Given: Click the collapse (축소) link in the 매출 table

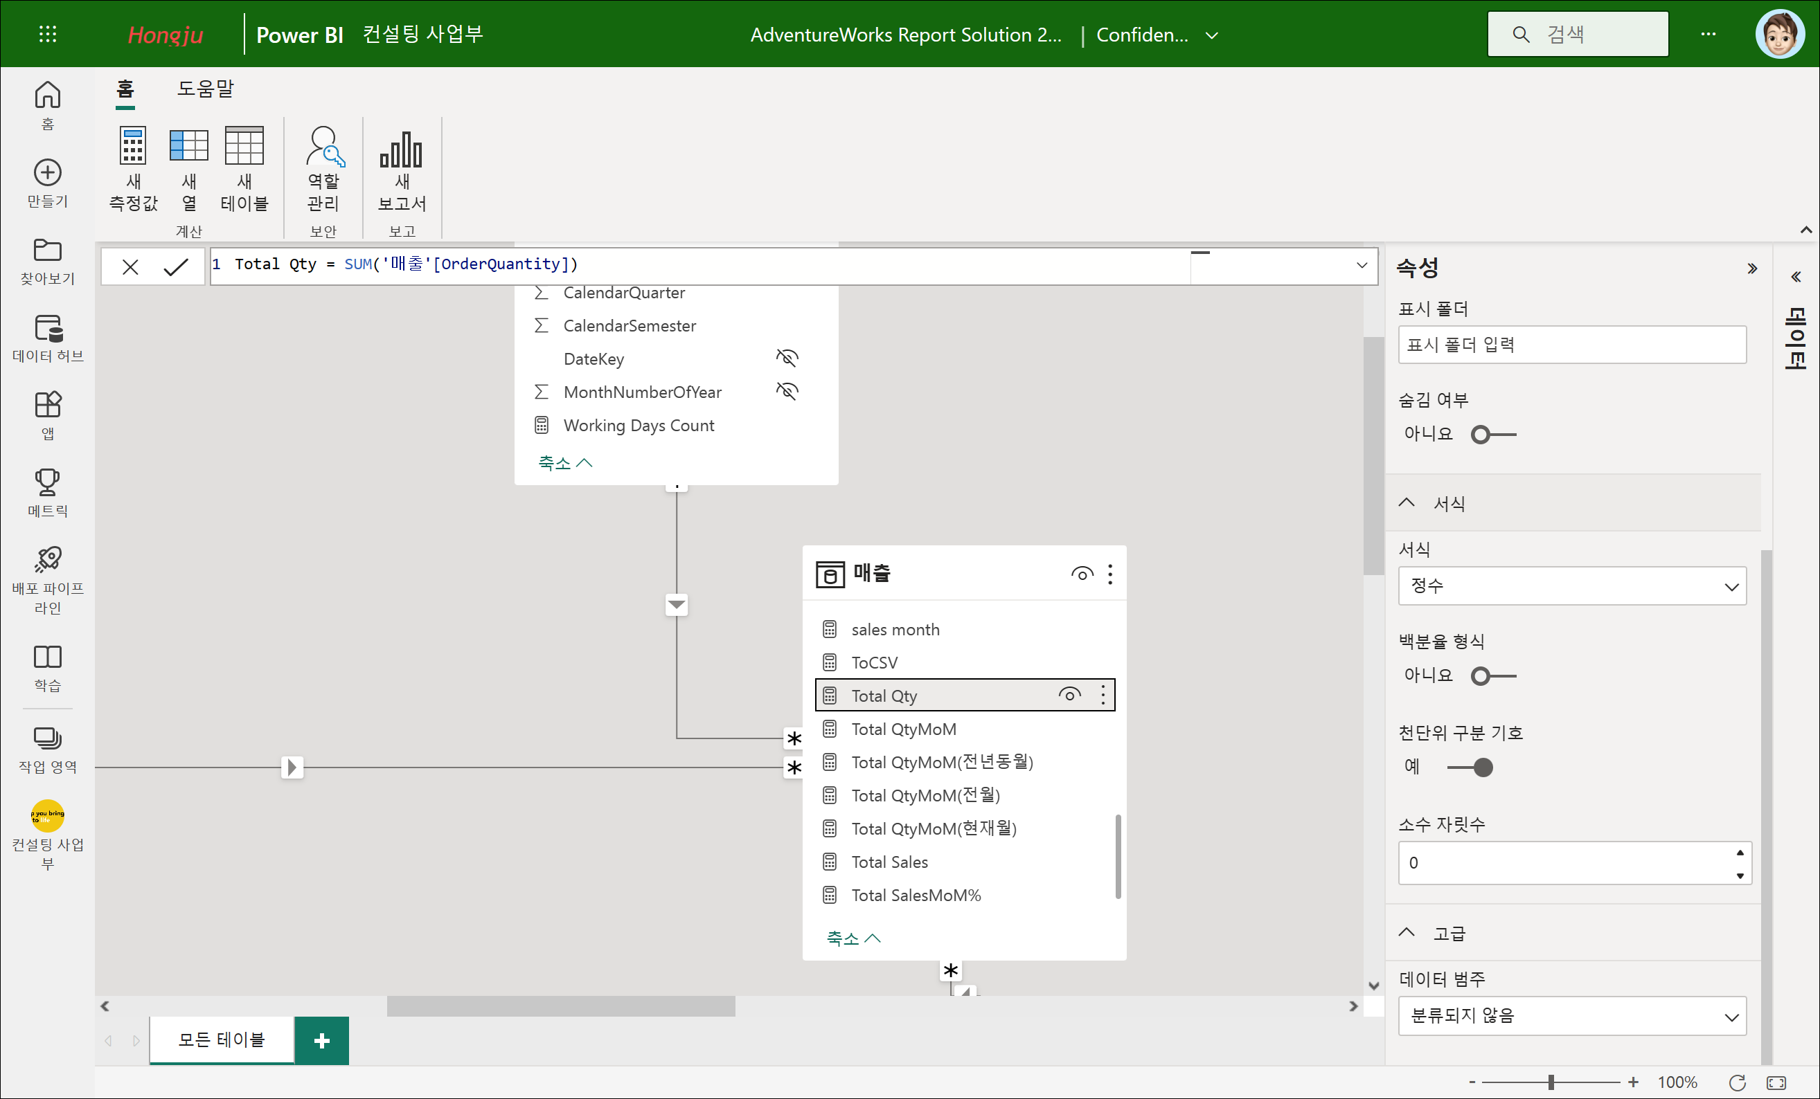Looking at the screenshot, I should [853, 938].
